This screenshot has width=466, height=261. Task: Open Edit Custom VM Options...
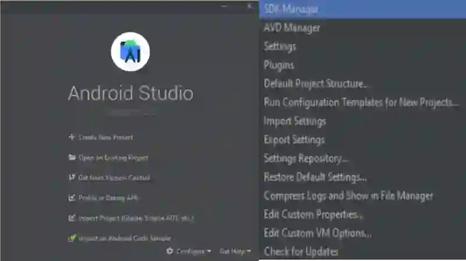click(362, 234)
